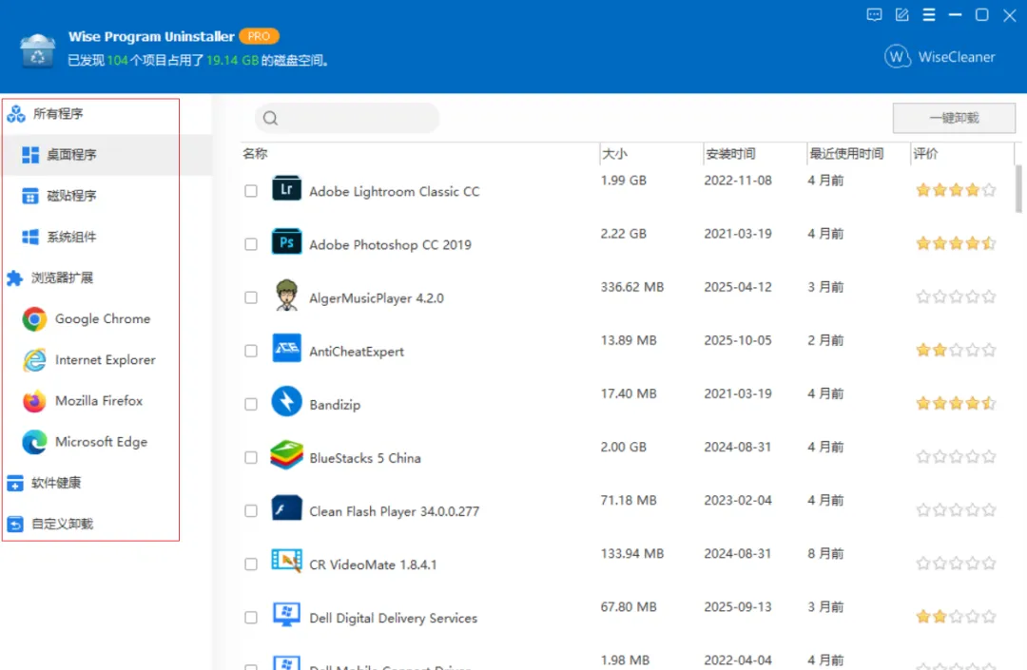Open the hamburger menu in title bar
The height and width of the screenshot is (670, 1027).
click(929, 15)
